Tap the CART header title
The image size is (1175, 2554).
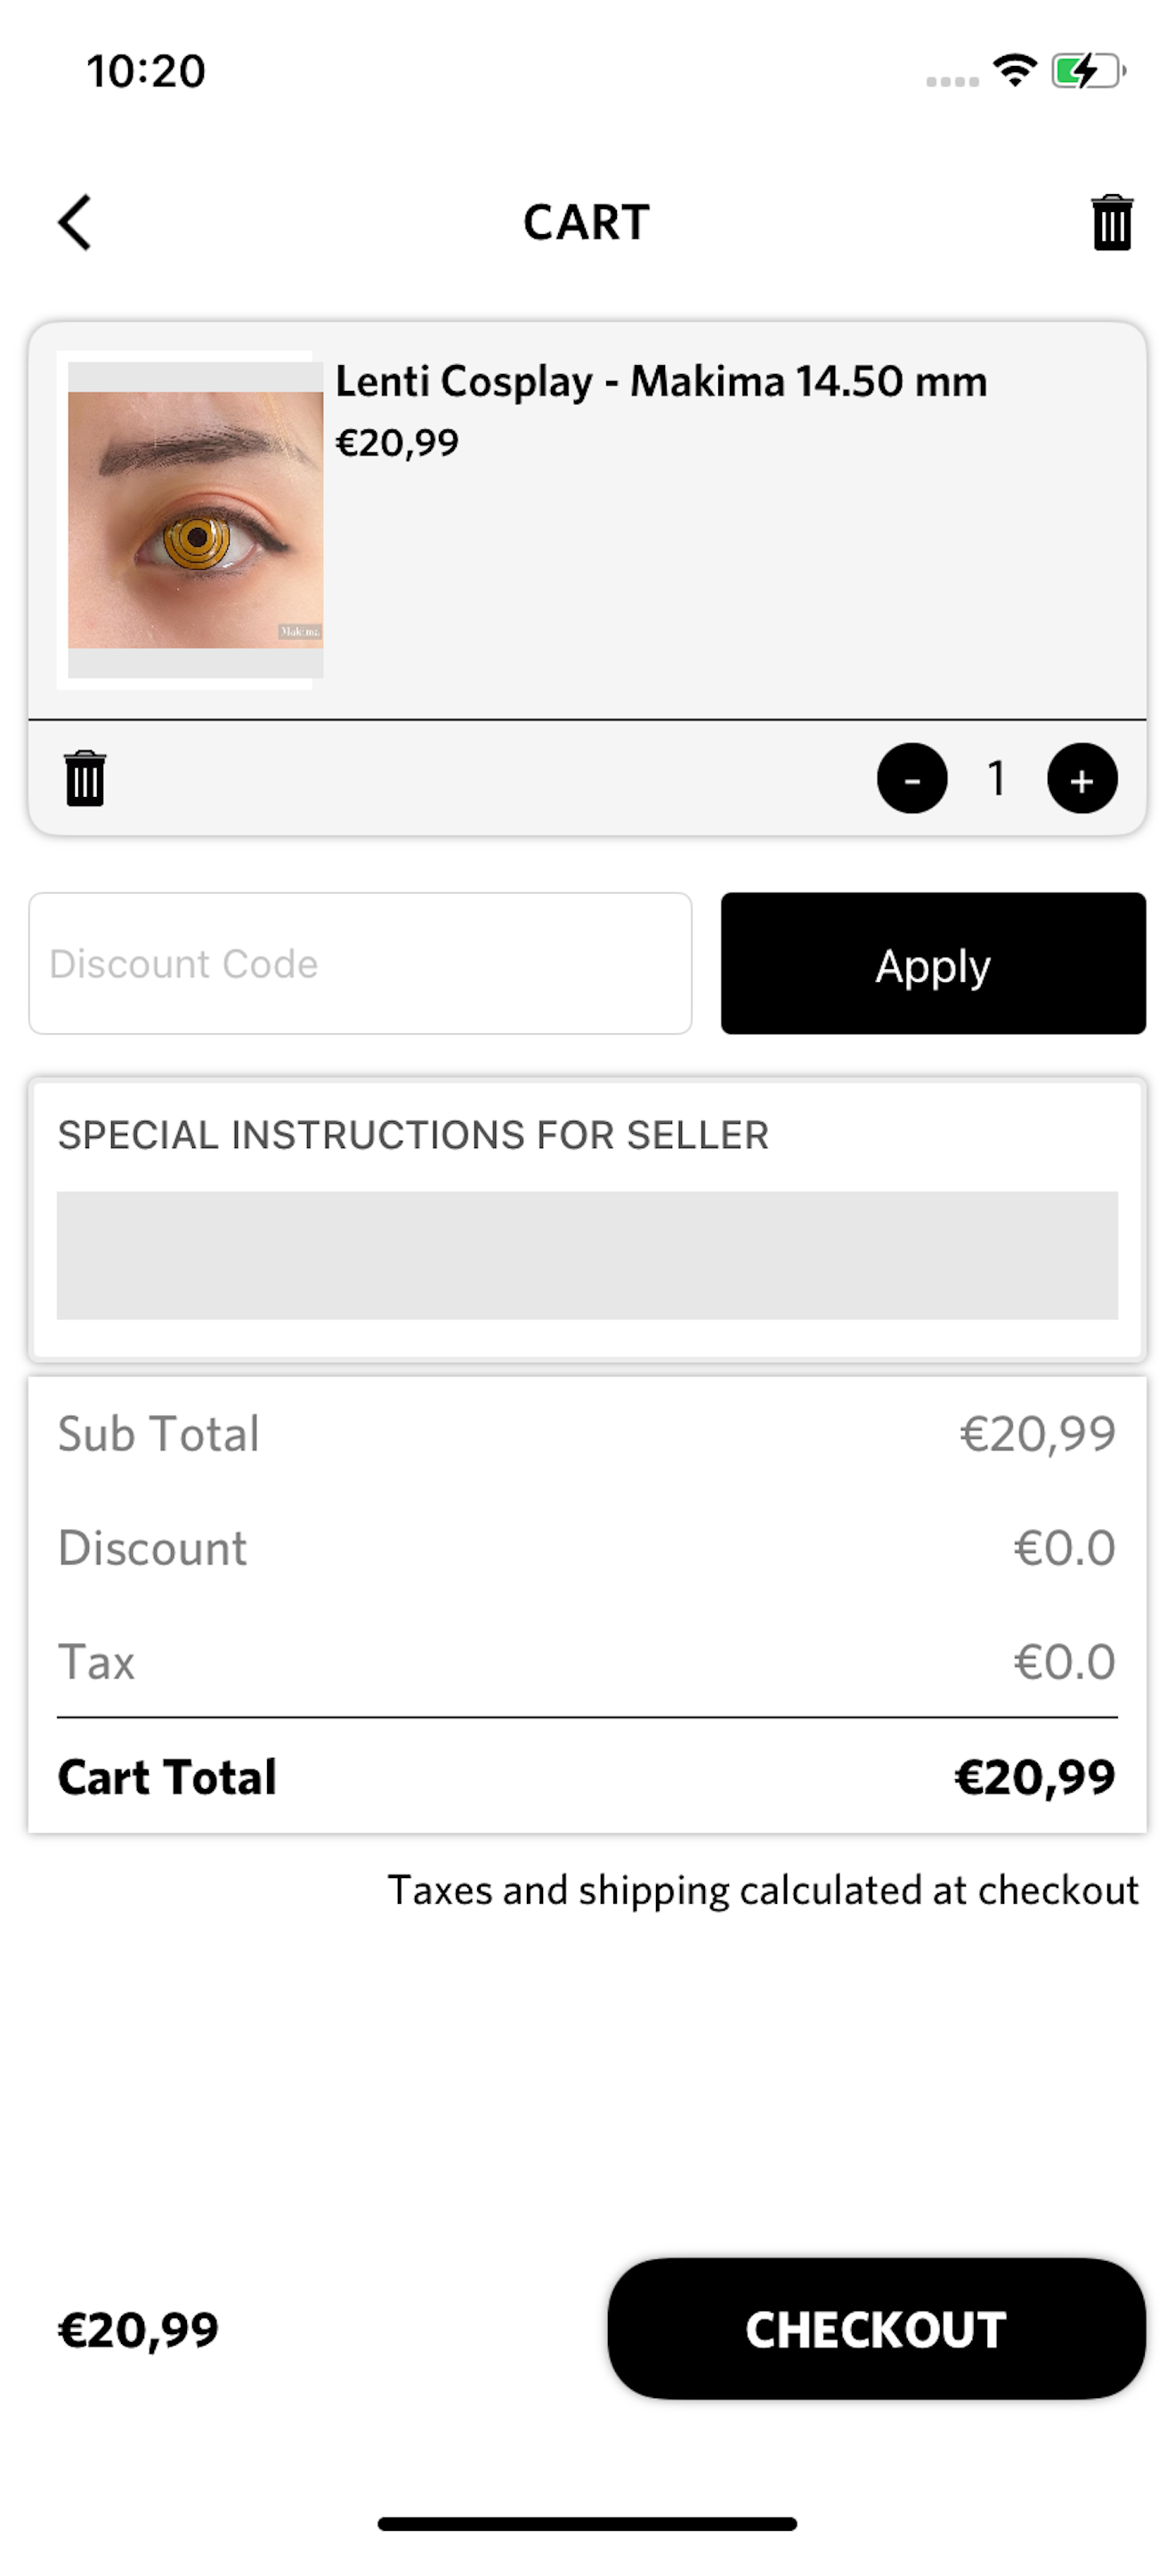point(587,222)
